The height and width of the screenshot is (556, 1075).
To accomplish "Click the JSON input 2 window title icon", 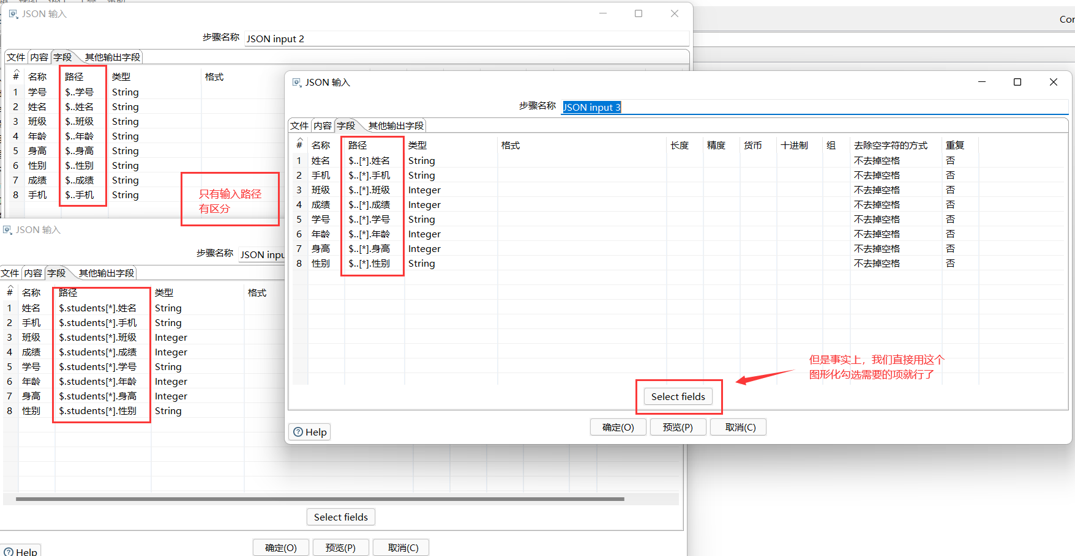I will pyautogui.click(x=13, y=13).
